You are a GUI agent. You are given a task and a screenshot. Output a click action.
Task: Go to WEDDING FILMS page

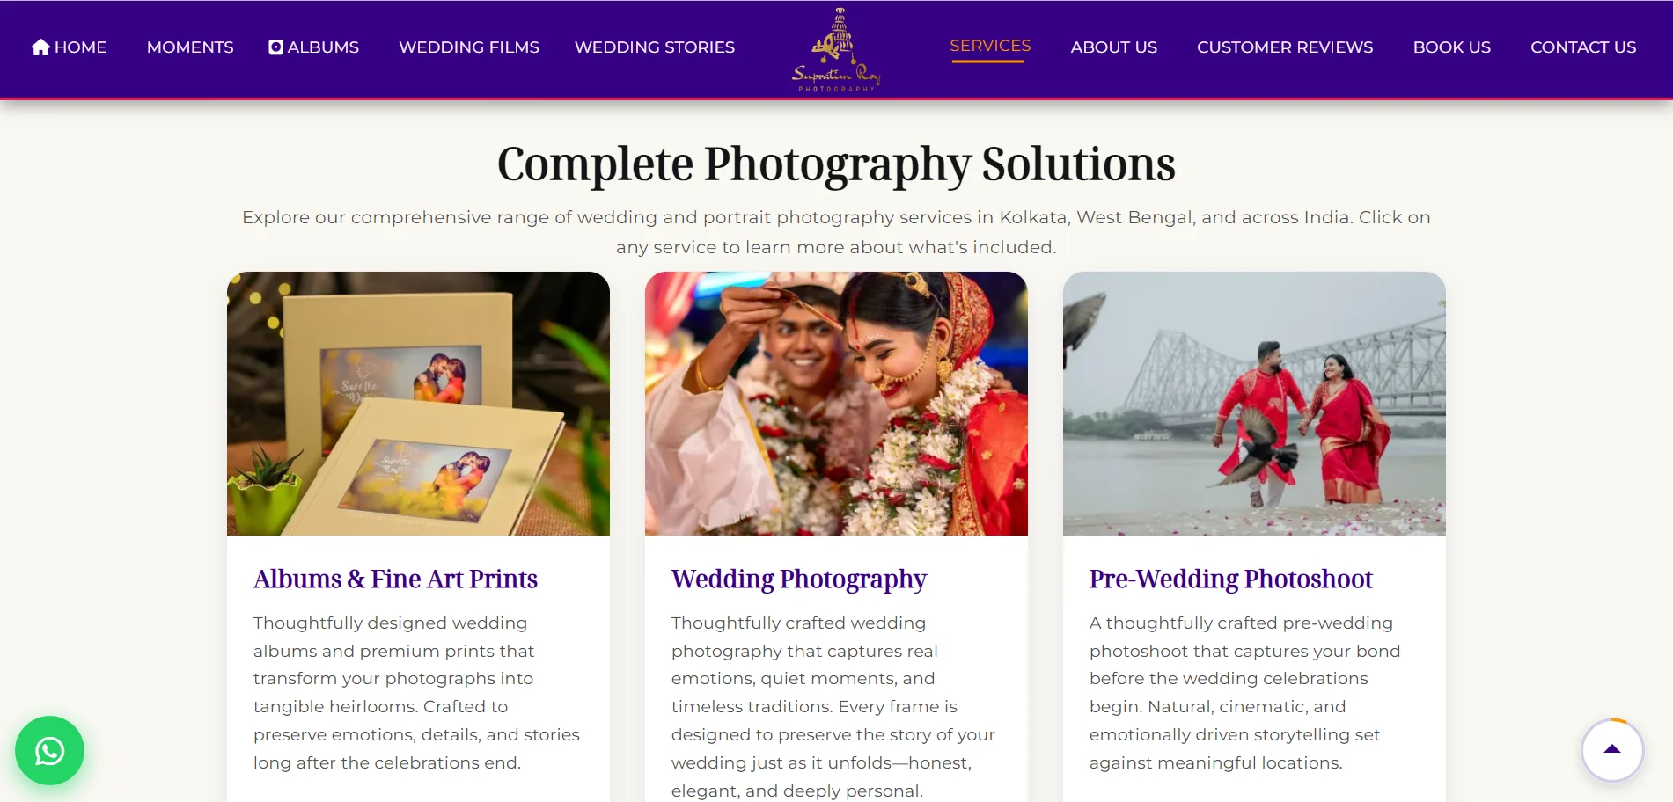(469, 47)
